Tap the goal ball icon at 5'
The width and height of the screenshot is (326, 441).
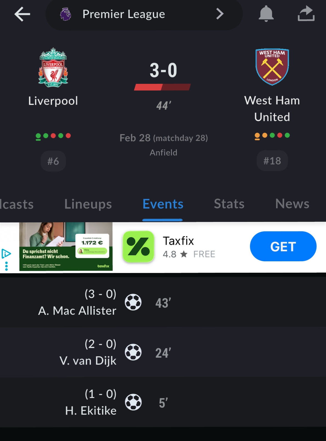pyautogui.click(x=133, y=402)
